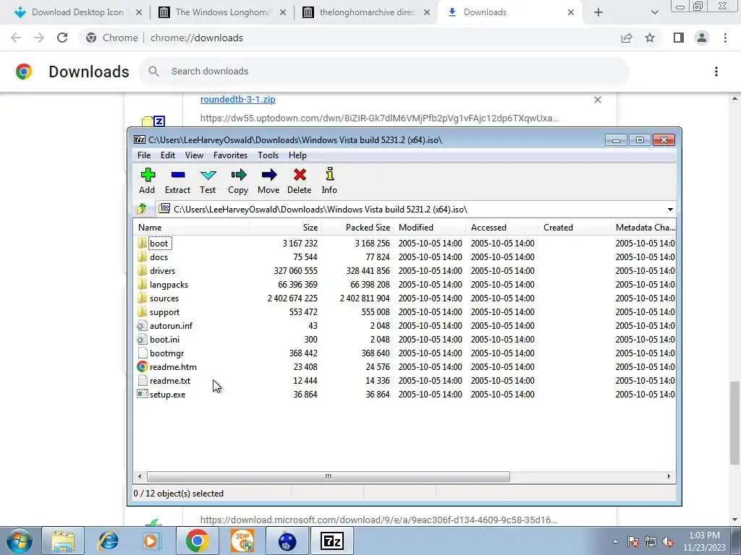Select the sources folder icon

pyautogui.click(x=143, y=298)
